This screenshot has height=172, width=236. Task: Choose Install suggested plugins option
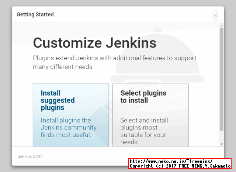[71, 115]
